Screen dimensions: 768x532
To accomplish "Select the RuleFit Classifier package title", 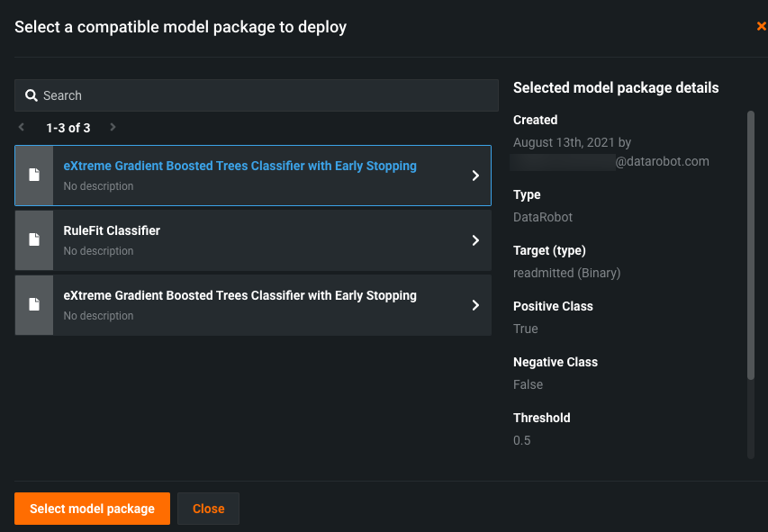I will (112, 230).
